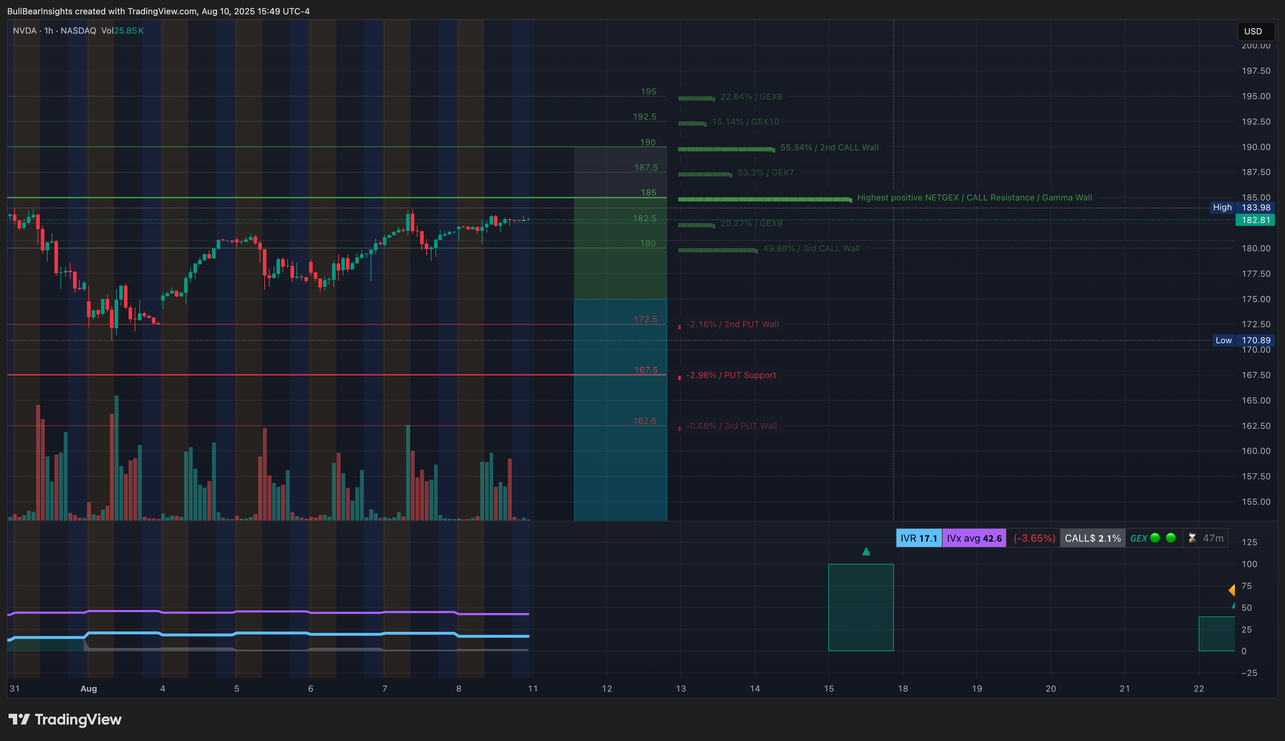1285x741 pixels.
Task: Click the 192.5 strike label on chart
Action: click(645, 117)
